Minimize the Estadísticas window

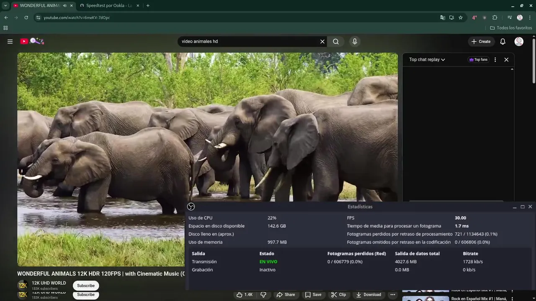click(x=515, y=207)
